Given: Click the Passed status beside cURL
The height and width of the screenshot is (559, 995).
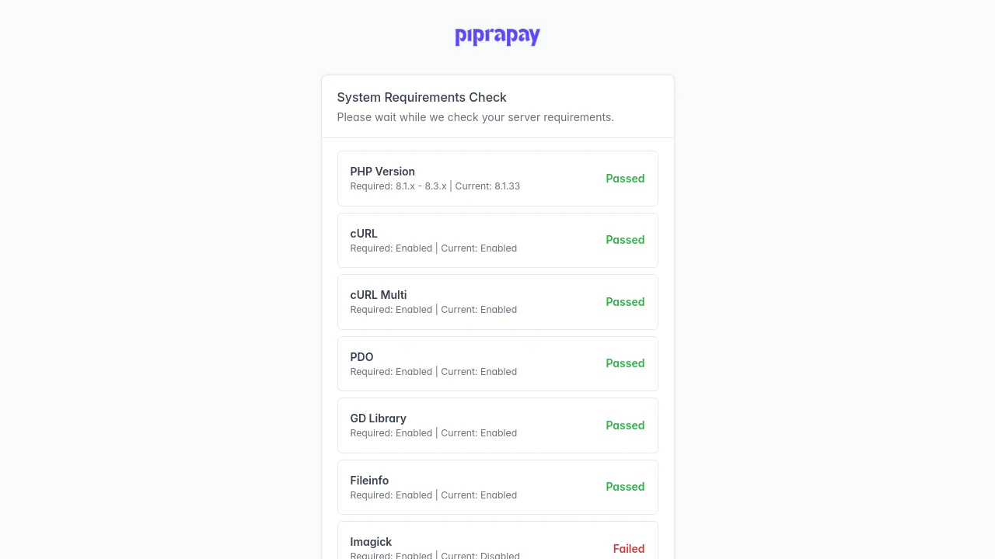Looking at the screenshot, I should point(625,240).
